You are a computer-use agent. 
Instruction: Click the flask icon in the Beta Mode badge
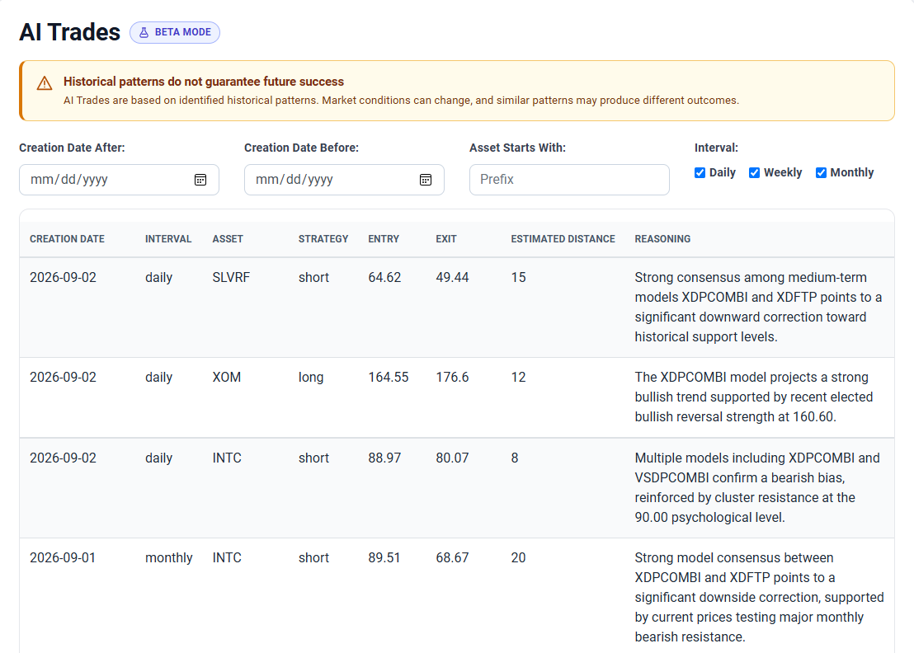tap(144, 33)
